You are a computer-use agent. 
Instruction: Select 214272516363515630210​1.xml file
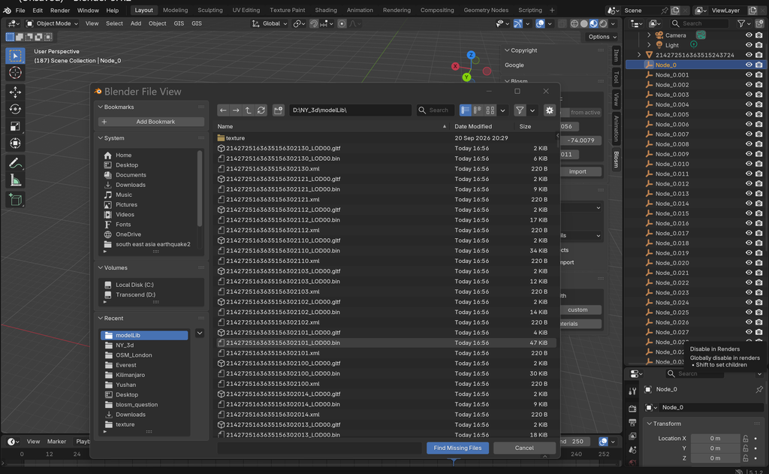pos(273,353)
